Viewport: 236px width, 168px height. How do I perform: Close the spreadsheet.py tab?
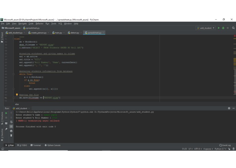[x=103, y=33]
